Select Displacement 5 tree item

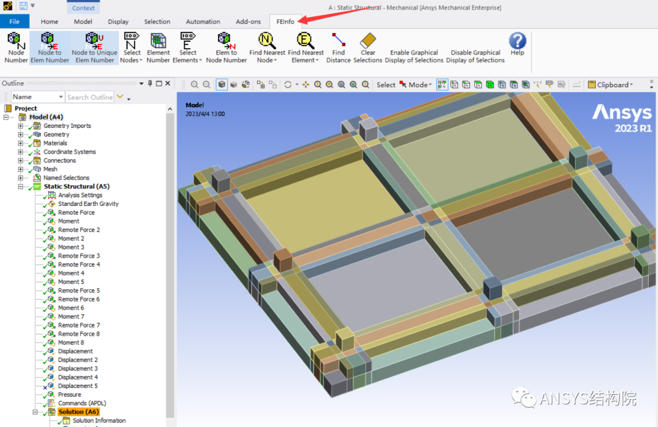[x=77, y=386]
